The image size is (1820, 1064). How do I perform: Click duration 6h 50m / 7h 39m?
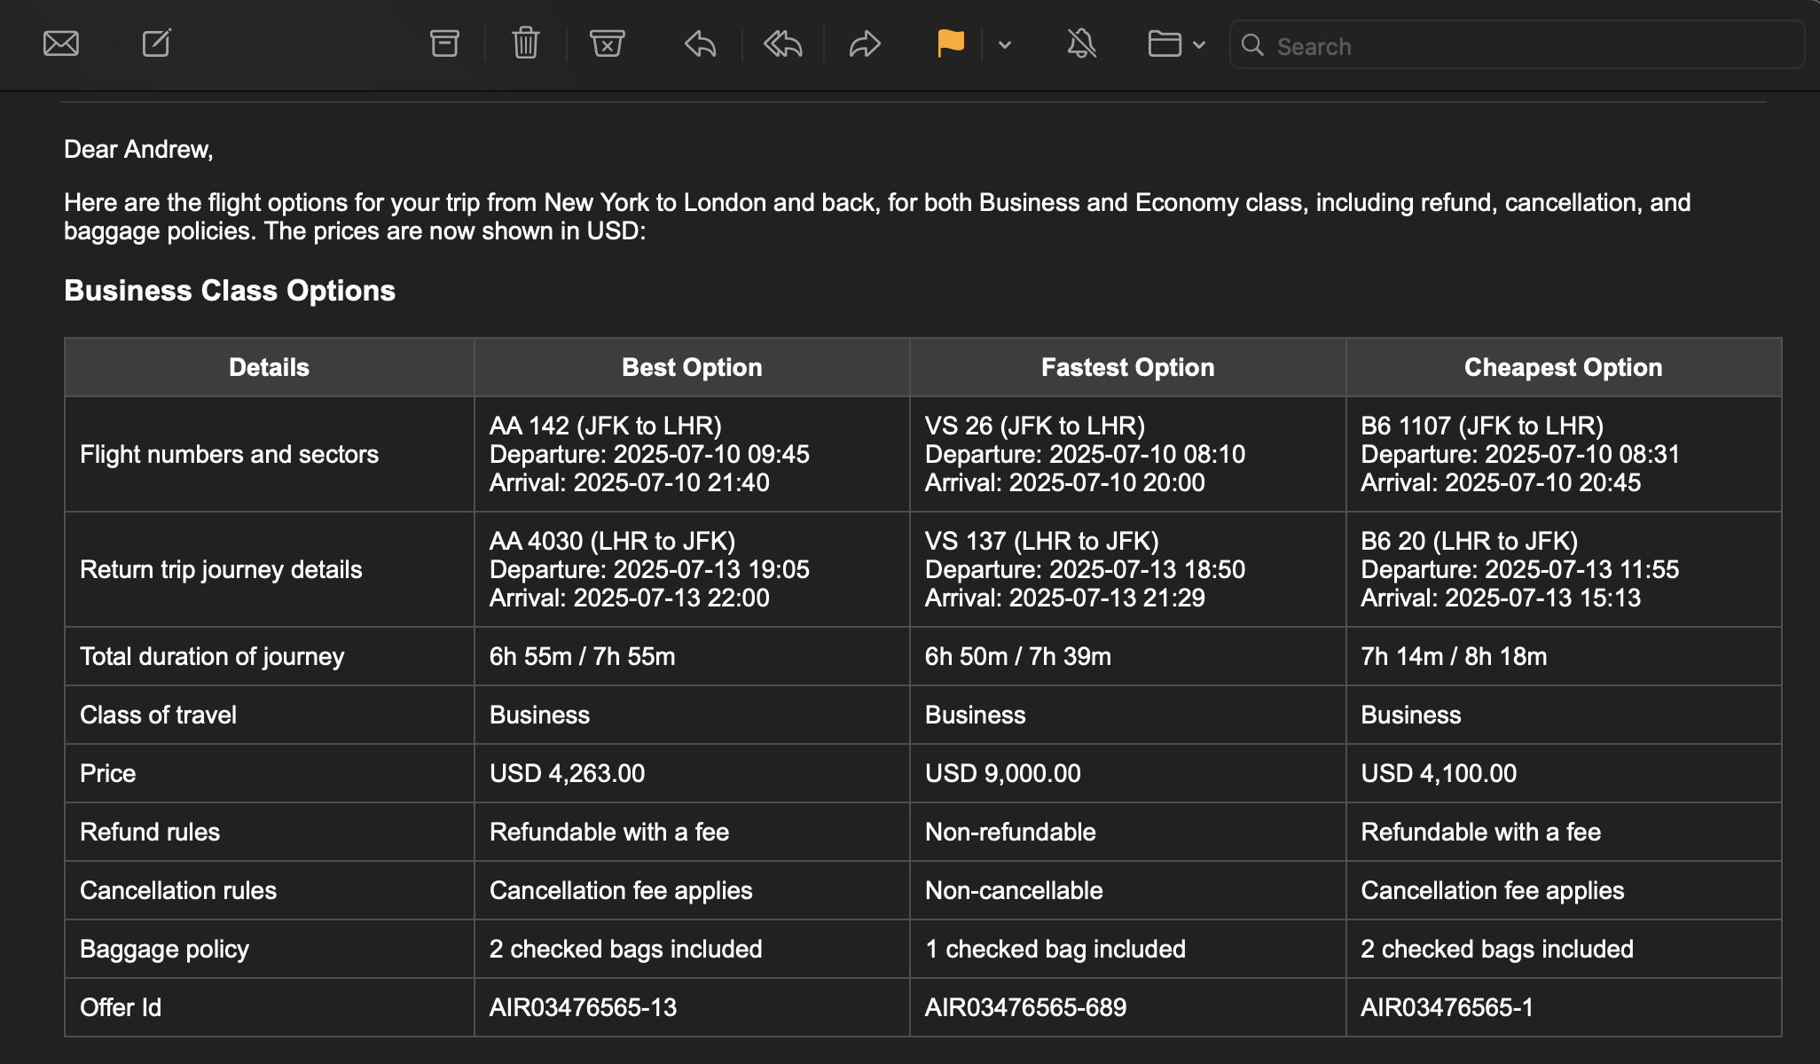click(1018, 656)
